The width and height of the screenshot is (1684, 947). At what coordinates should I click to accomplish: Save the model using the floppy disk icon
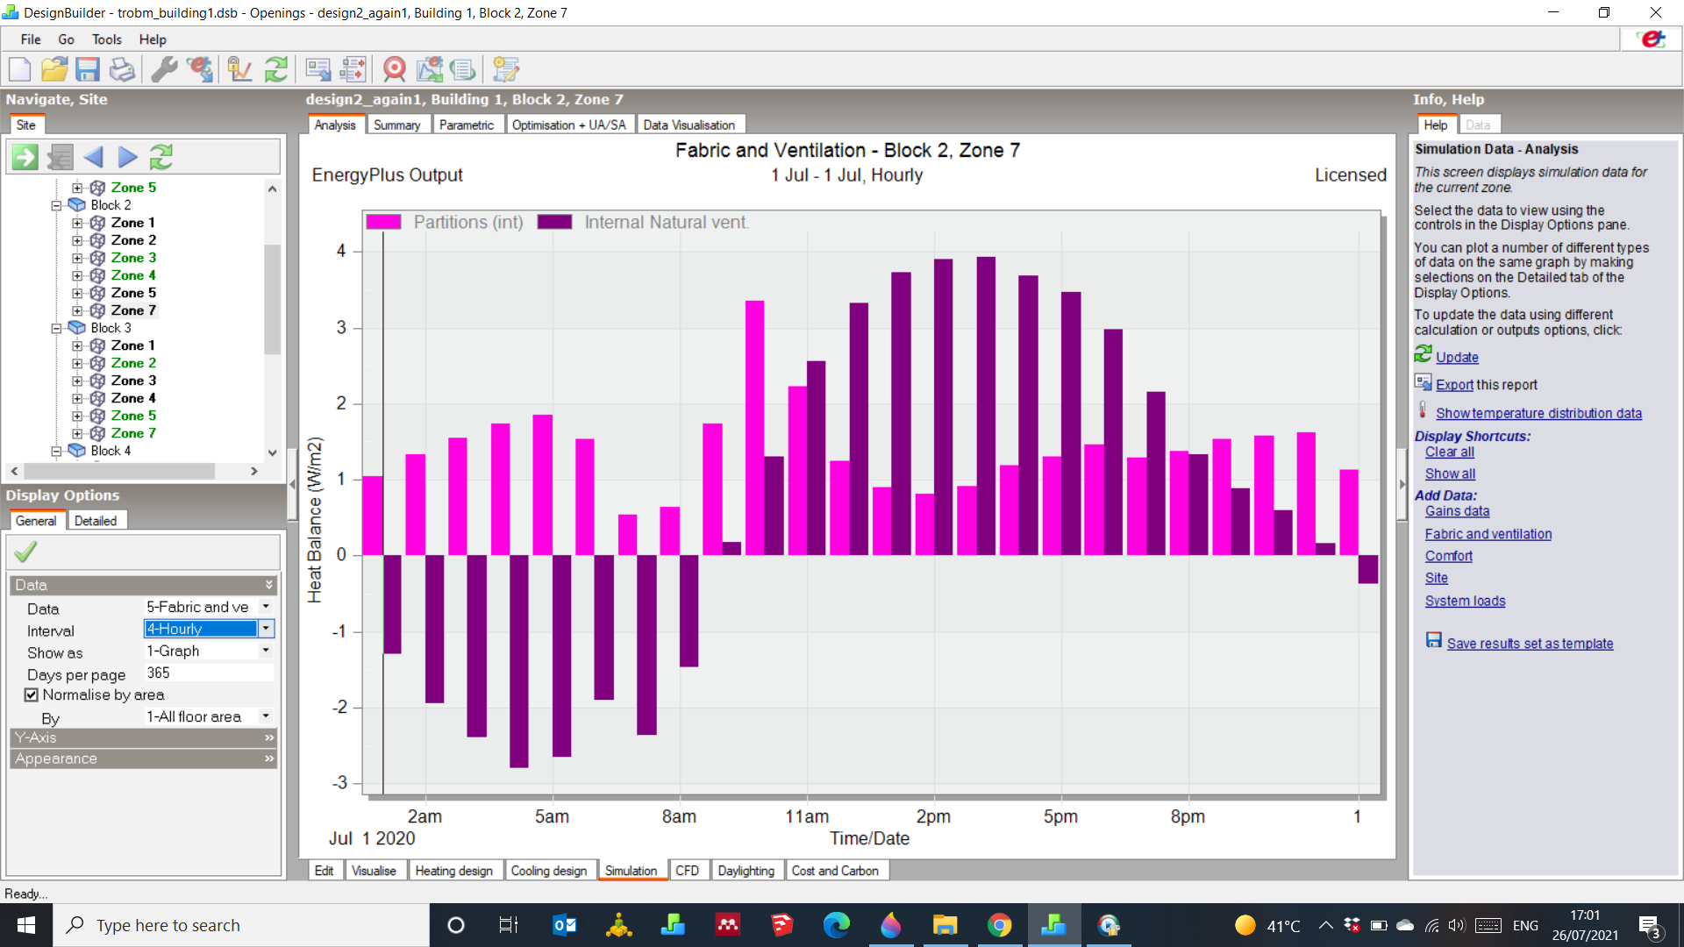click(88, 68)
